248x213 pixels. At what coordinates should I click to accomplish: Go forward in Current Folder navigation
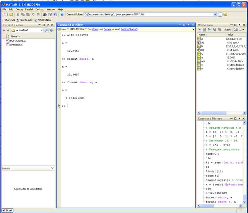[x=8, y=30]
